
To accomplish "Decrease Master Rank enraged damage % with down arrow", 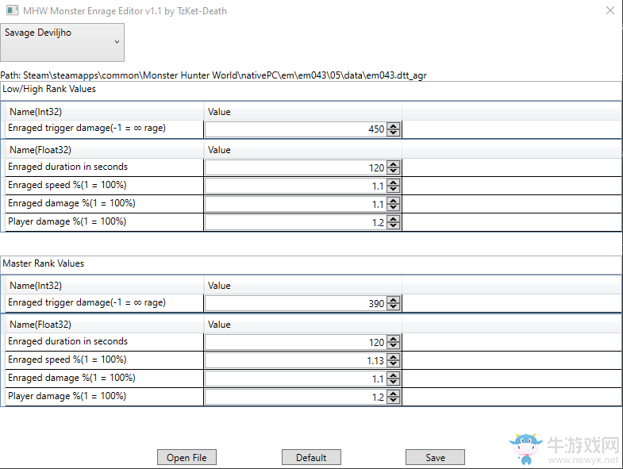I will coord(394,383).
